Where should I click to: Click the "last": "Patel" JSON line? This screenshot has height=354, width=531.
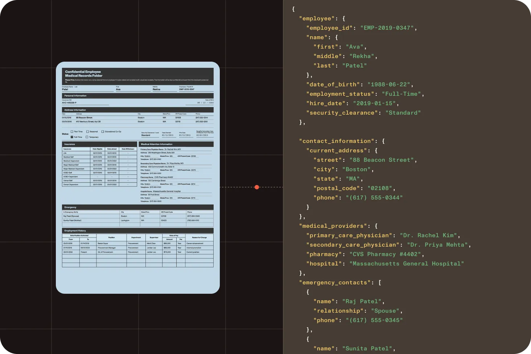(x=340, y=66)
